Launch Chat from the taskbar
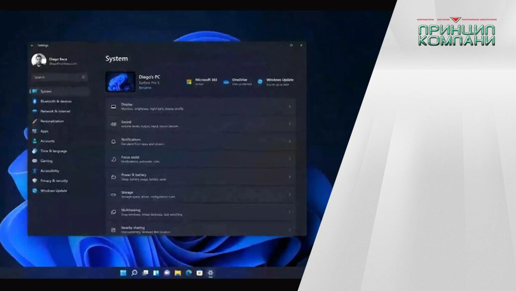 coord(167,273)
